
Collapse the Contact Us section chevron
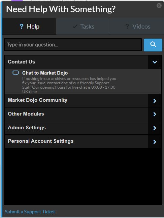(155, 62)
